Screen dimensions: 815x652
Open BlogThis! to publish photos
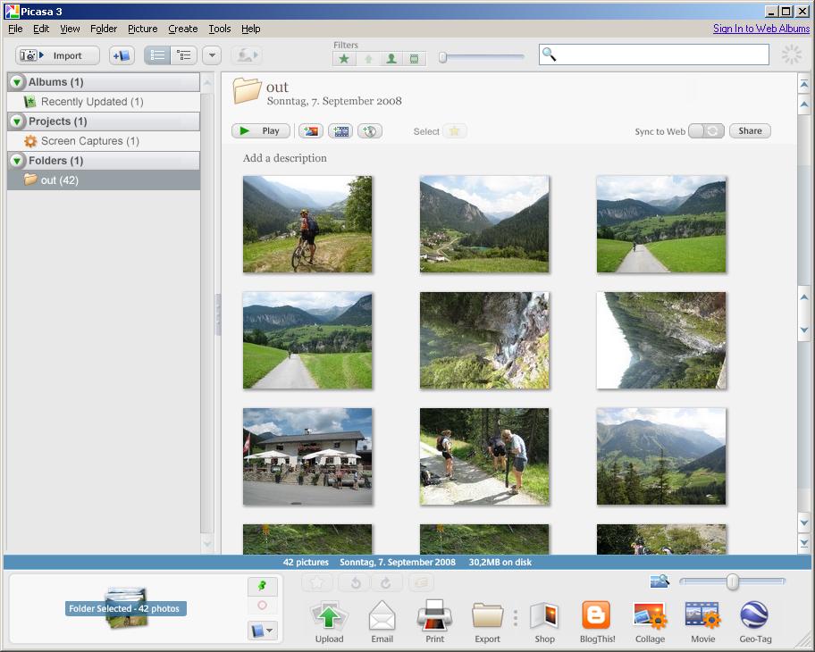596,616
